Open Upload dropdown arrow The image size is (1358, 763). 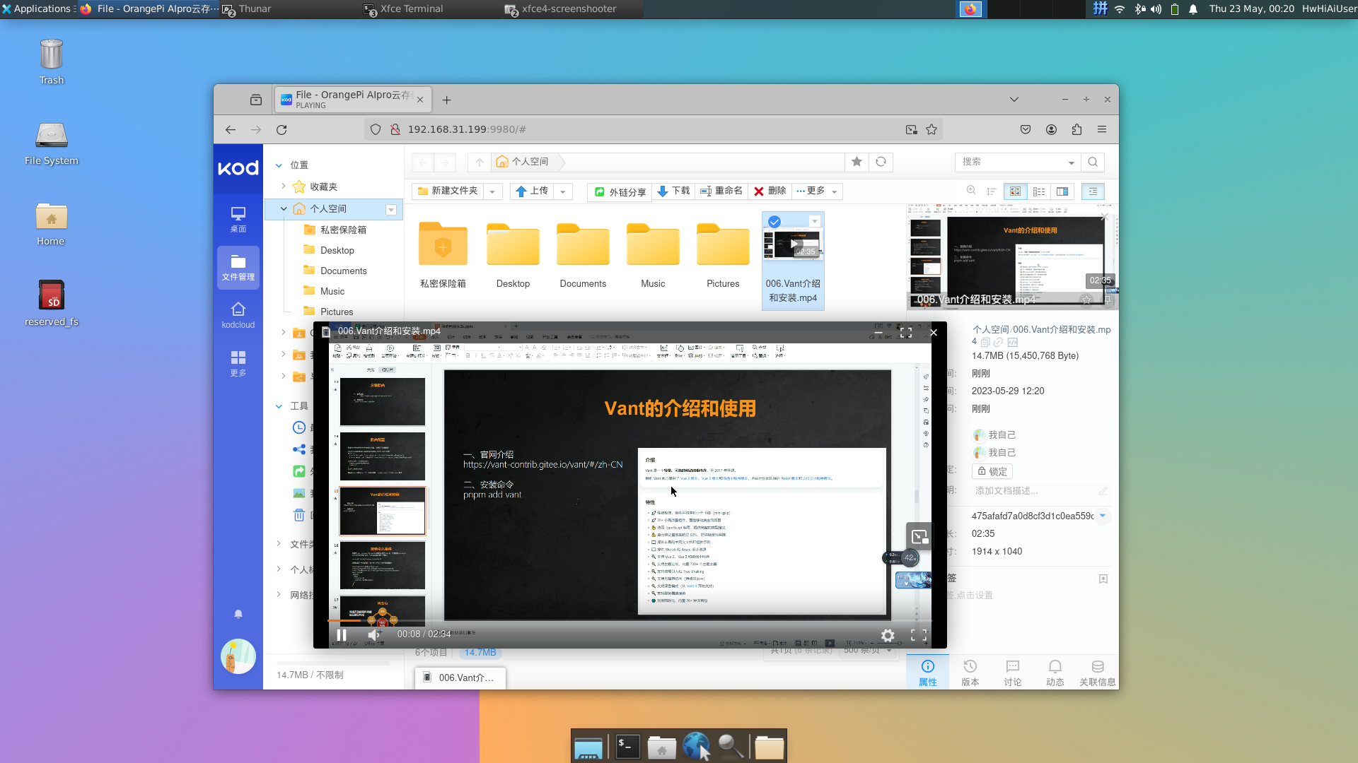click(x=563, y=191)
